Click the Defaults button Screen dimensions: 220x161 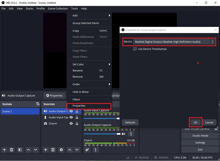130,122
